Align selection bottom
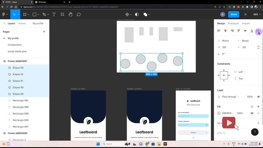 click(252, 31)
